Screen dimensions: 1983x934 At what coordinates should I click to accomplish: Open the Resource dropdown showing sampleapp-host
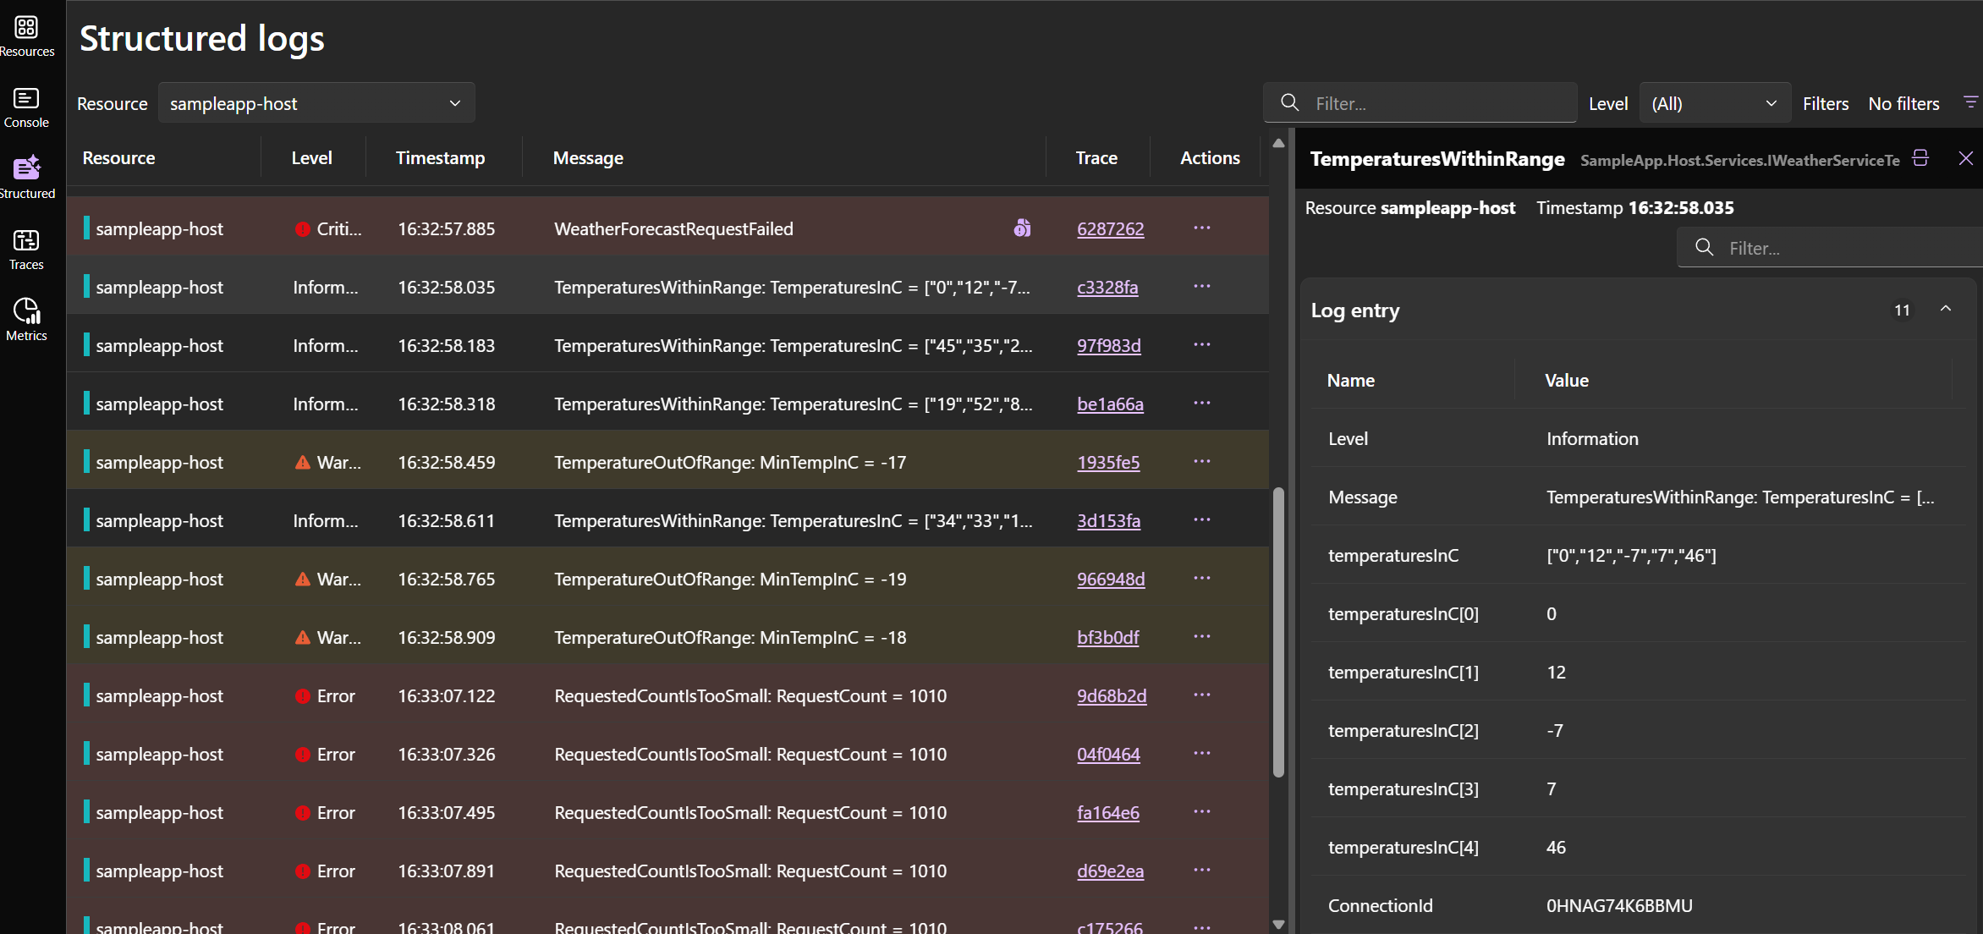[x=316, y=103]
